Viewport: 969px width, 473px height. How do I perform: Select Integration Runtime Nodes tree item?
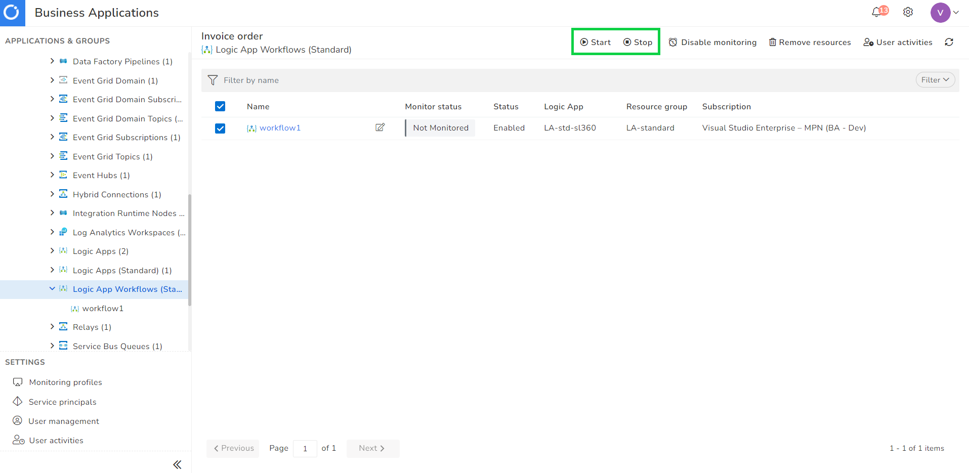click(x=129, y=213)
